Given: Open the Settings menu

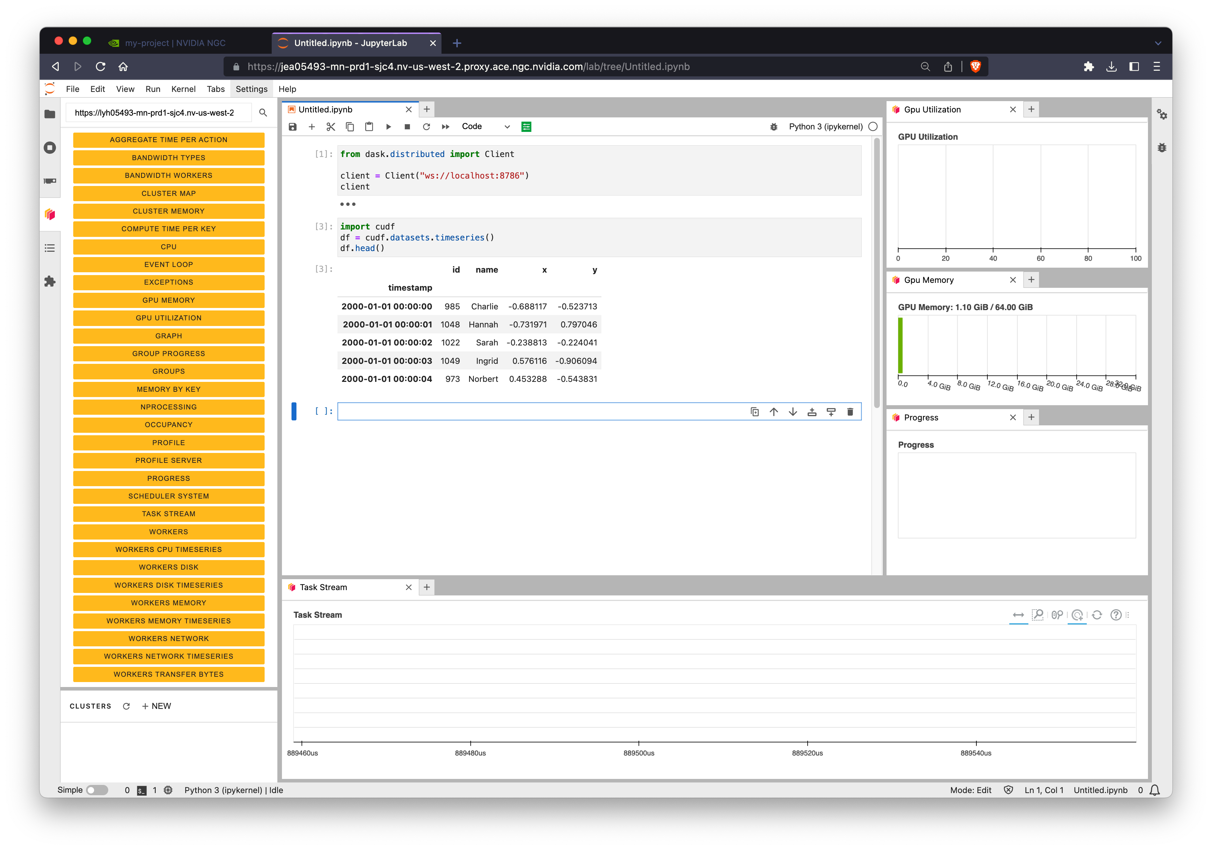Looking at the screenshot, I should click(x=251, y=89).
